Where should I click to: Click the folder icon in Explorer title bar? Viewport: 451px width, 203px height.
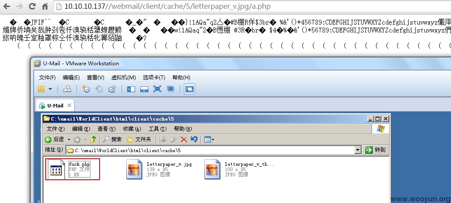pos(47,119)
